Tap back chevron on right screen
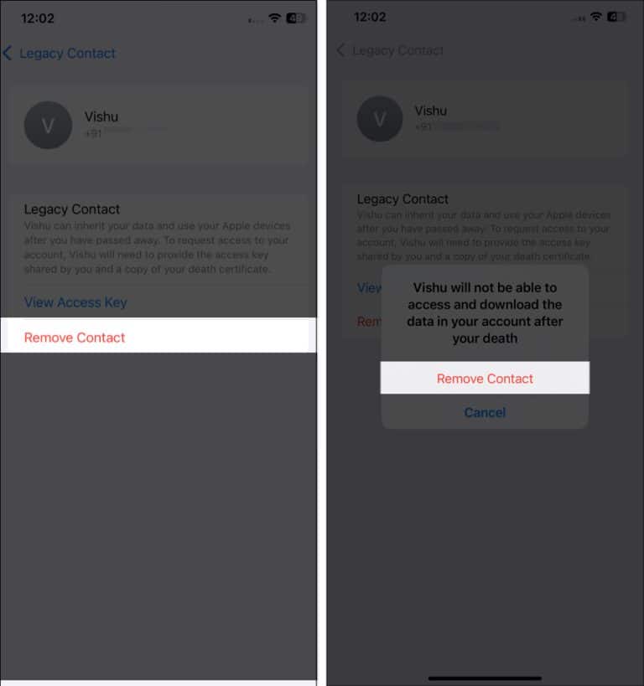Viewport: 644px width, 686px height. coord(340,50)
